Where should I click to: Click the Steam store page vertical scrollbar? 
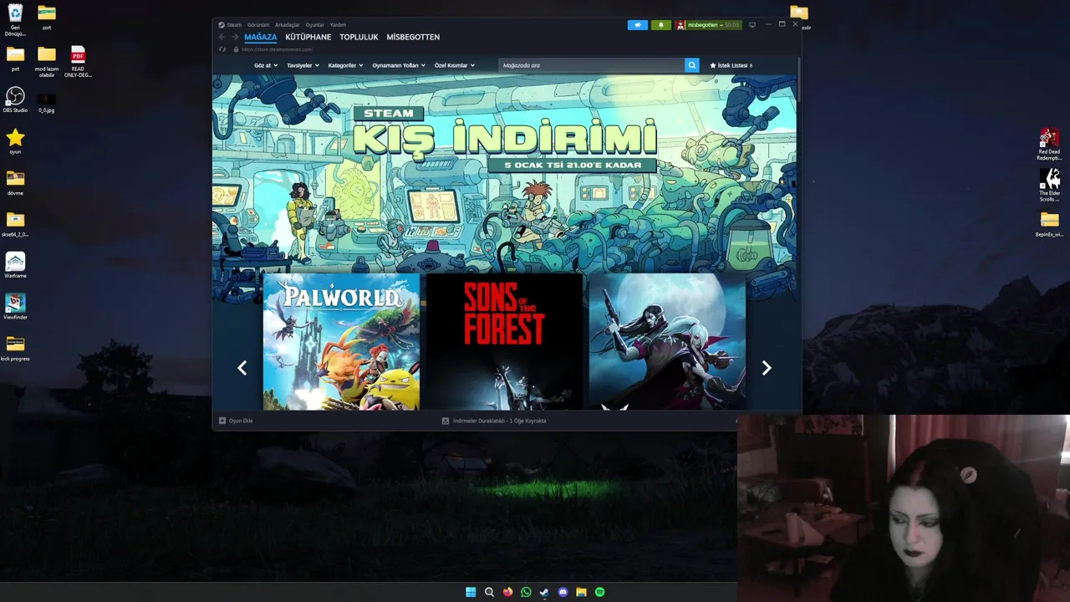click(x=799, y=79)
